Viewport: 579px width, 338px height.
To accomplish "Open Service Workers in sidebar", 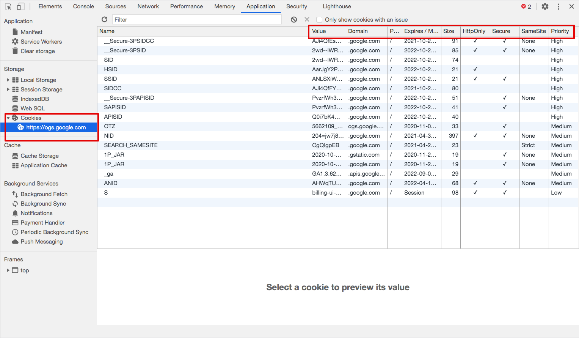I will 41,42.
